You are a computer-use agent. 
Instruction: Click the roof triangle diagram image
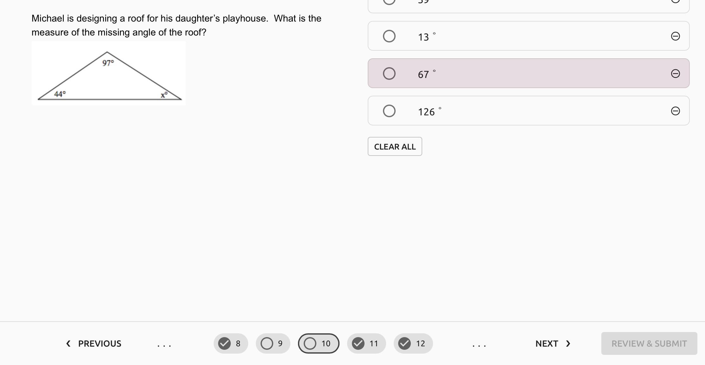(109, 73)
